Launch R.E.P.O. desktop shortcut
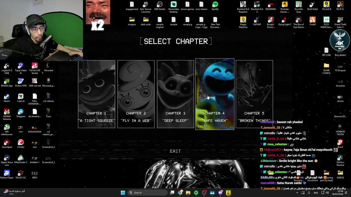The height and width of the screenshot is (197, 351). pyautogui.click(x=340, y=6)
